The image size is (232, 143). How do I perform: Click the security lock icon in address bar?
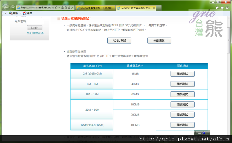point(62,8)
